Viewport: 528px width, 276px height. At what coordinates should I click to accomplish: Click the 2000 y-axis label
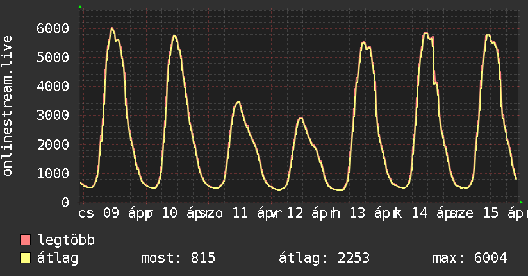(53, 144)
